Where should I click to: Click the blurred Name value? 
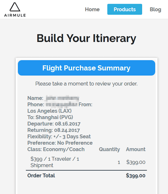pyautogui.click(x=62, y=98)
